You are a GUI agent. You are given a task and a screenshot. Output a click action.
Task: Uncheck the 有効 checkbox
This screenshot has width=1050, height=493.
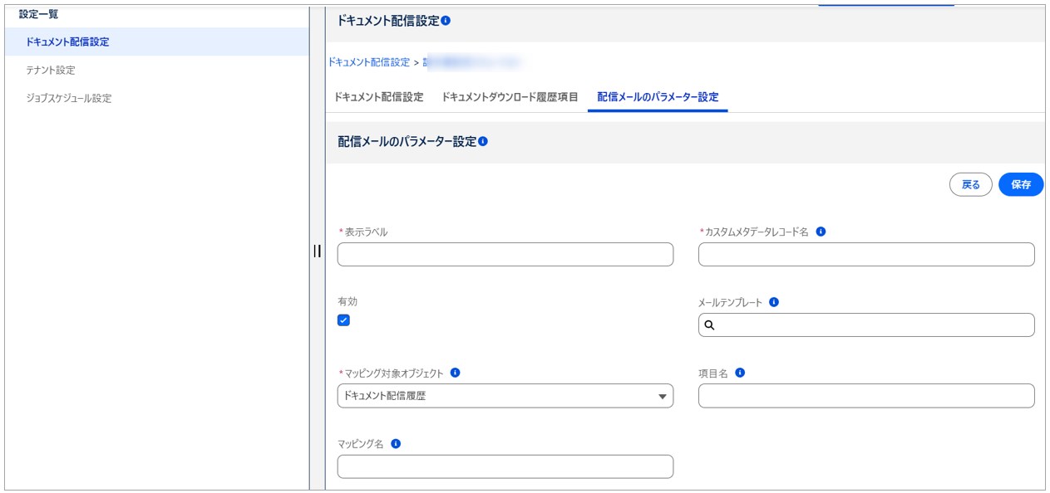(x=343, y=320)
